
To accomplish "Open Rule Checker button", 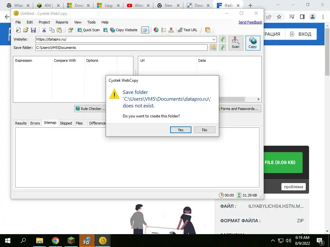I will point(90,109).
